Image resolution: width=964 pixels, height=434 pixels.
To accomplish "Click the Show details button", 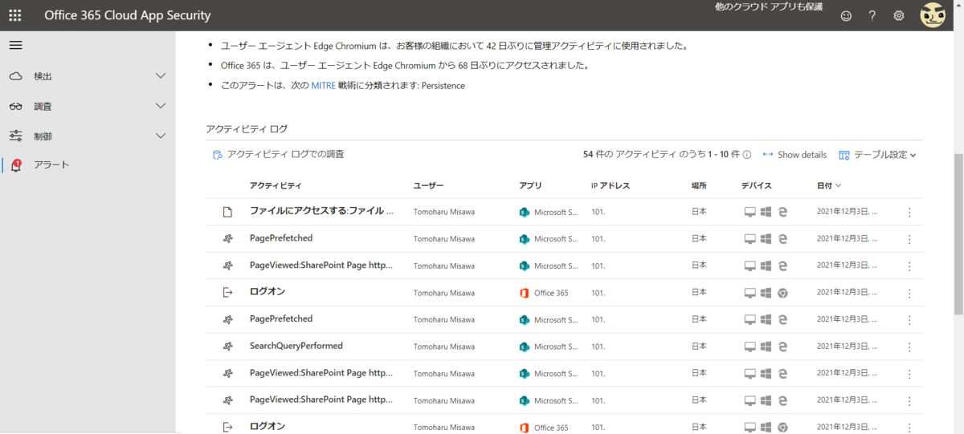I will [x=794, y=155].
